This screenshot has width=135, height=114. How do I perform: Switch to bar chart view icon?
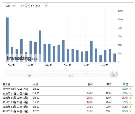(8, 6)
